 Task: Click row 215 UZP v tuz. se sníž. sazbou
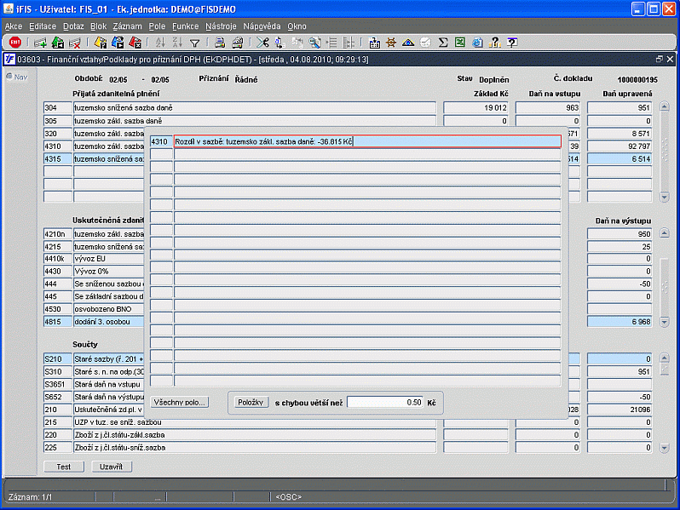(x=239, y=422)
